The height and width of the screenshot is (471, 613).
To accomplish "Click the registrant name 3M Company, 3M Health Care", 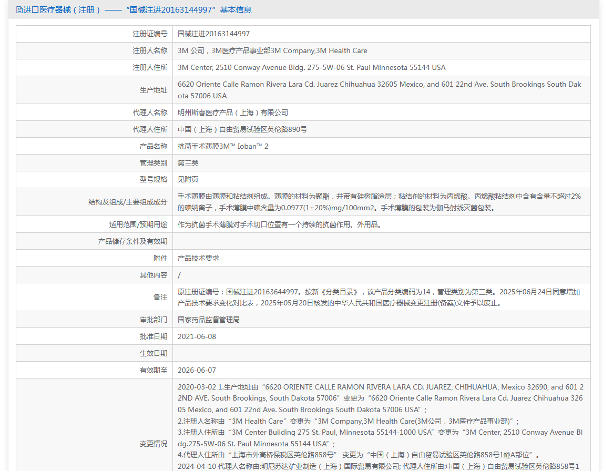I will tap(272, 50).
